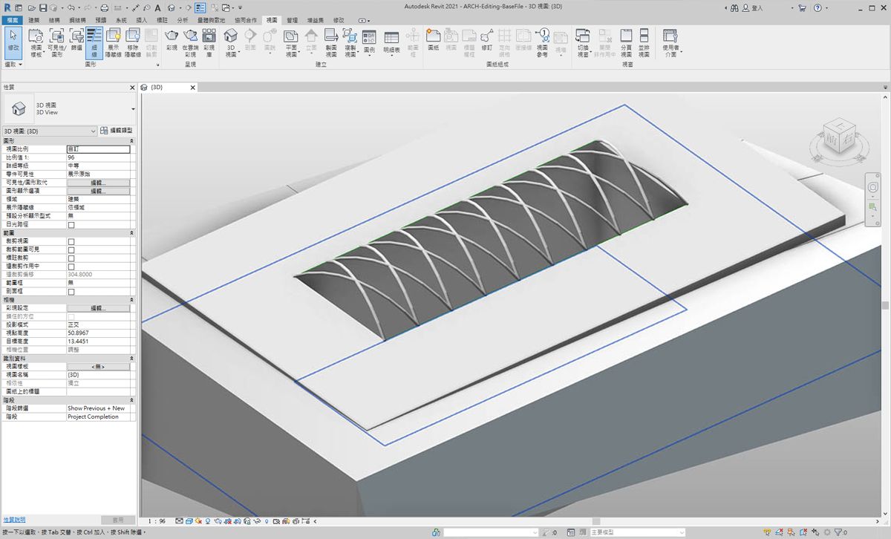Click 視圖樣板 <無> button

click(x=98, y=367)
